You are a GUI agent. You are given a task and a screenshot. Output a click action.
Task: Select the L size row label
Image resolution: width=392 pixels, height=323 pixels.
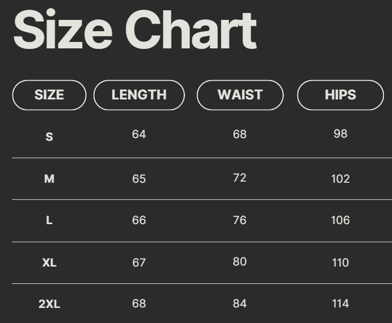coord(49,220)
